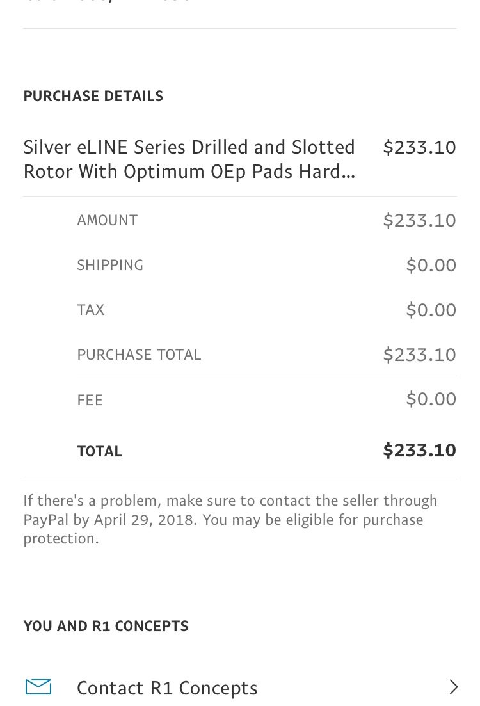
Task: Tap the AMOUNT row label
Action: tap(107, 220)
